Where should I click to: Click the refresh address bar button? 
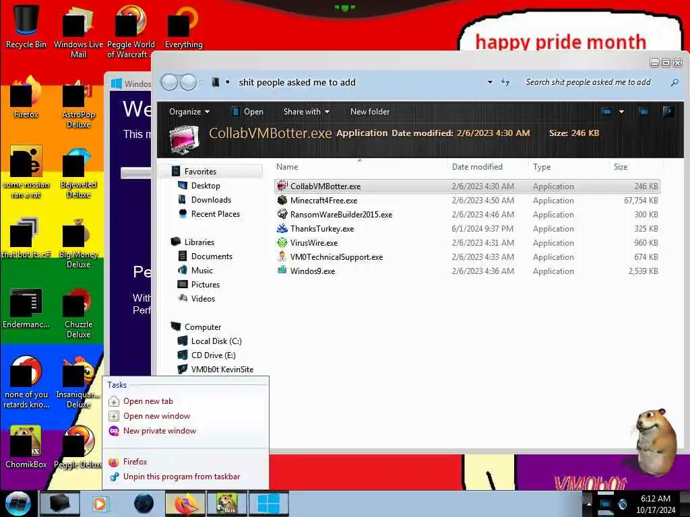pyautogui.click(x=505, y=82)
